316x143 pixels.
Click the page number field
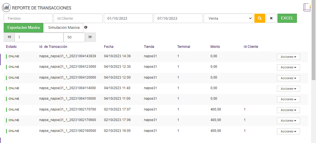tap(39, 37)
